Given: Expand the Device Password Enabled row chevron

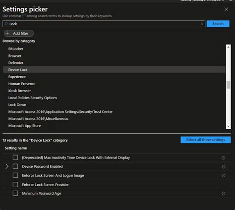Looking at the screenshot, I should 7,166.
